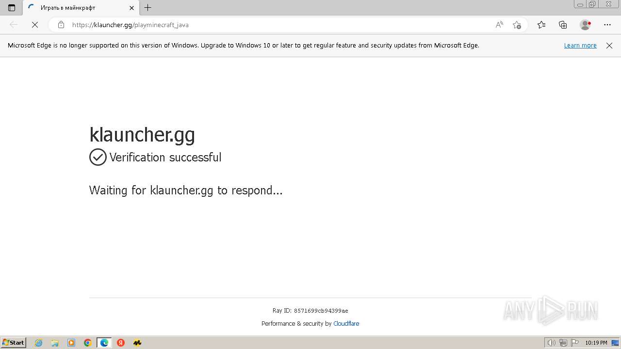This screenshot has height=349, width=621.
Task: Dismiss the unsupported Windows notification bar
Action: (x=609, y=46)
